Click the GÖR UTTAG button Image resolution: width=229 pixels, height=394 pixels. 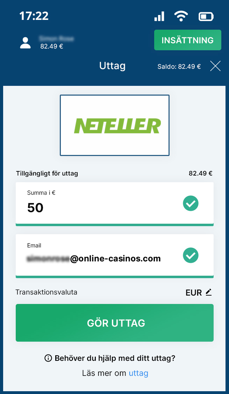(115, 323)
